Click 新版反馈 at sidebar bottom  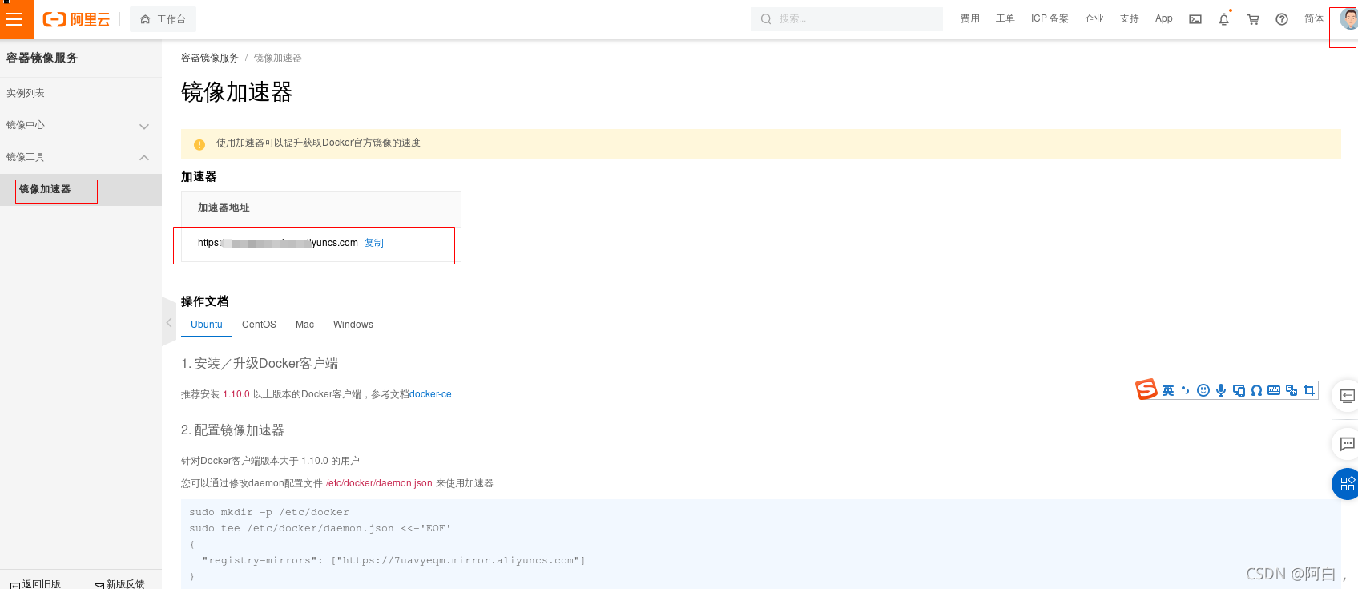pyautogui.click(x=119, y=584)
